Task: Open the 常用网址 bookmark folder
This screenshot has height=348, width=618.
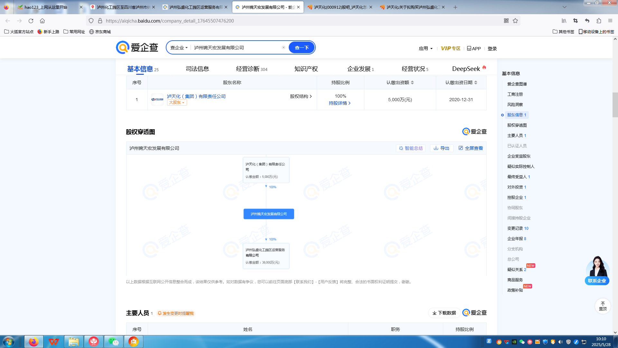Action: 74,32
